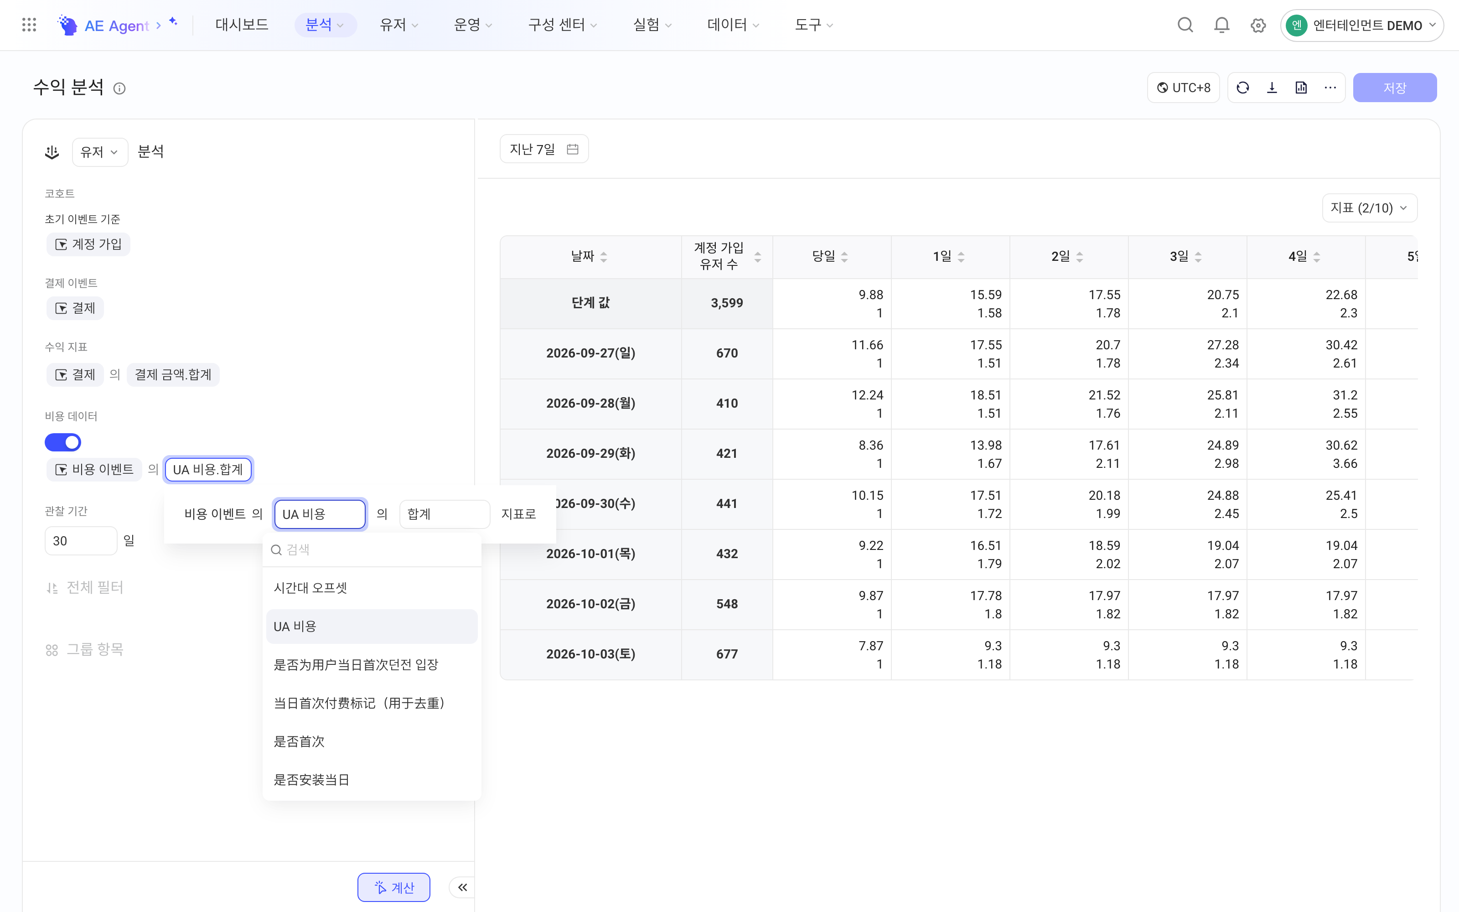Open the UA 비용 property selector field

click(320, 514)
